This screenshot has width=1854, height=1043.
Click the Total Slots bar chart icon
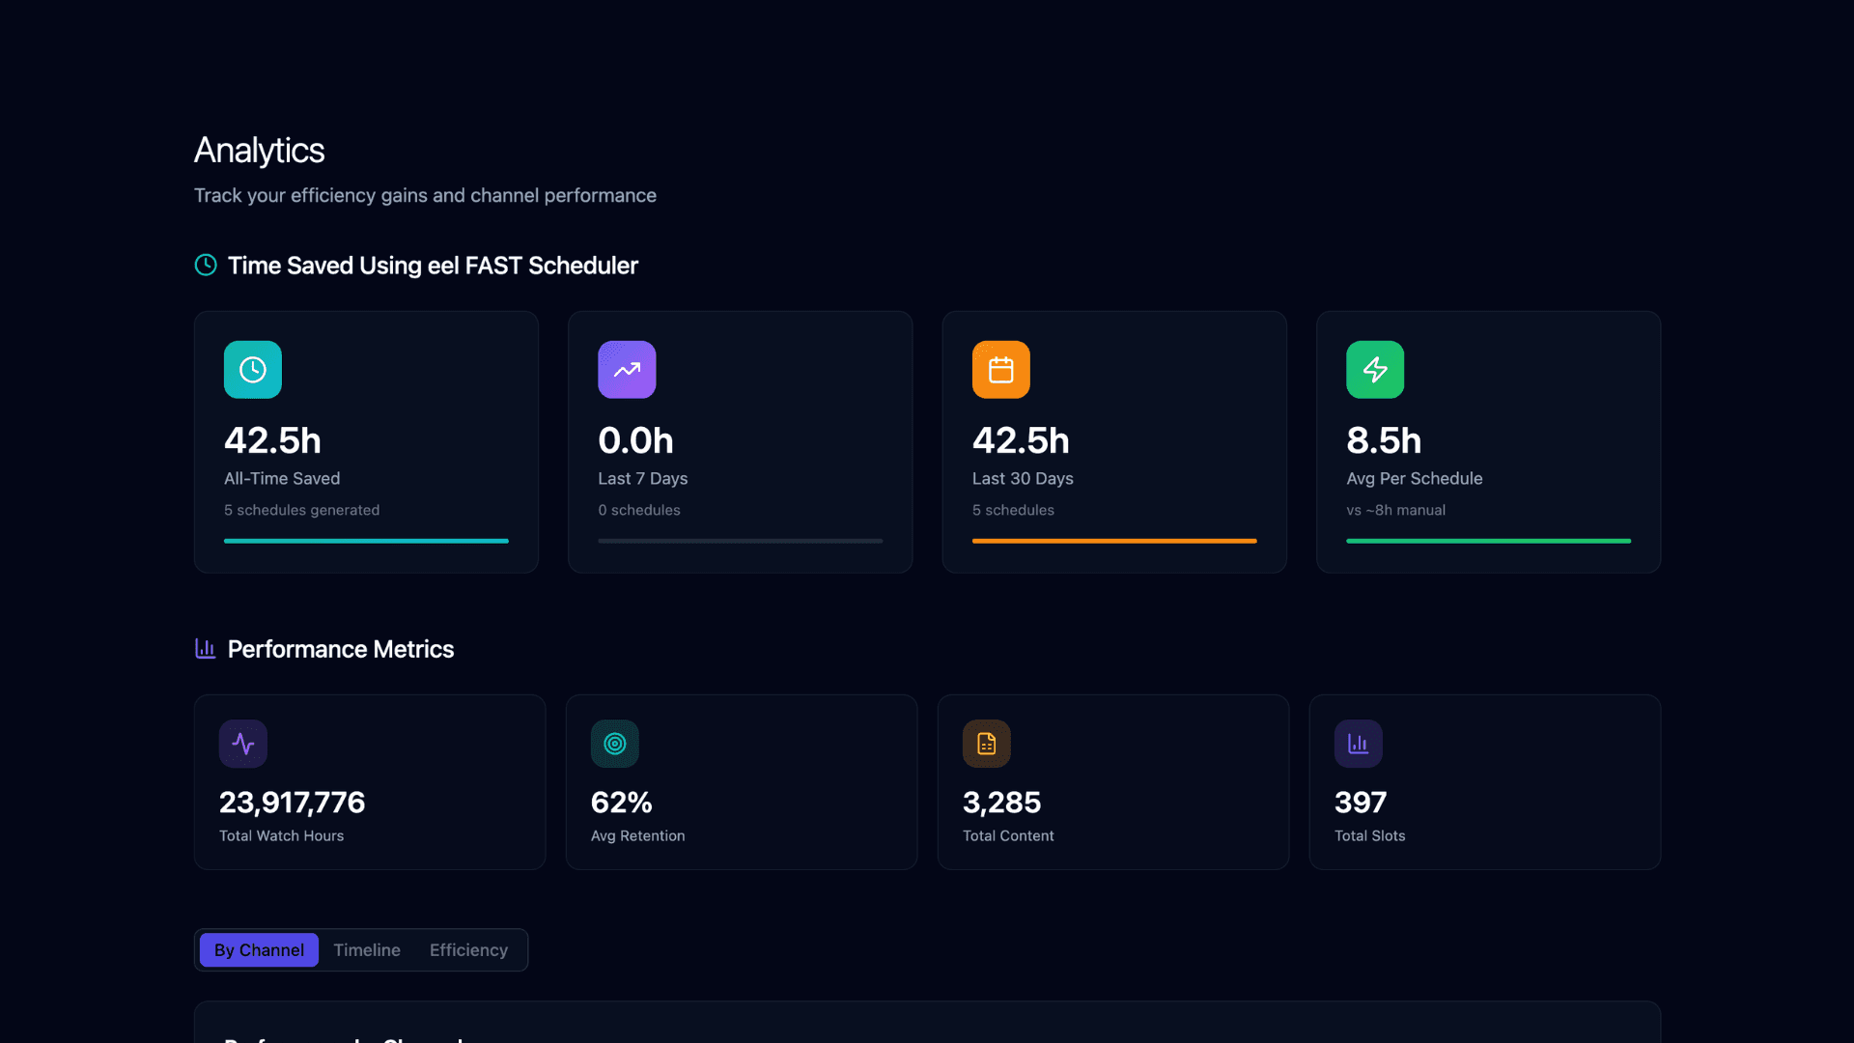1358,744
